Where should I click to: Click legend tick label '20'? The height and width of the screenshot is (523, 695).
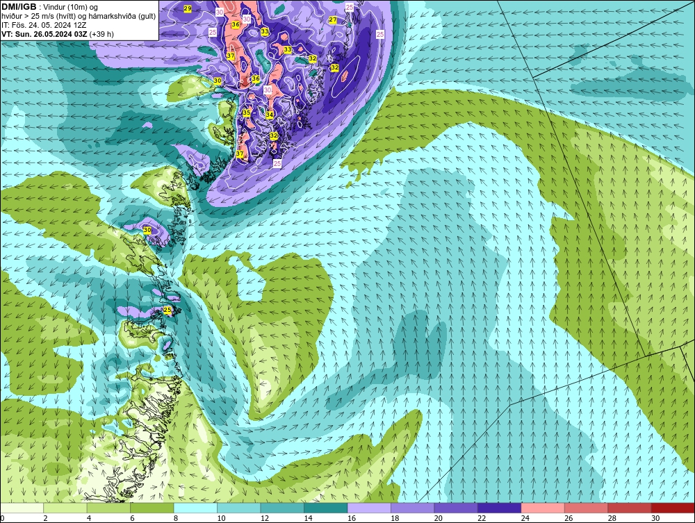[x=439, y=518]
